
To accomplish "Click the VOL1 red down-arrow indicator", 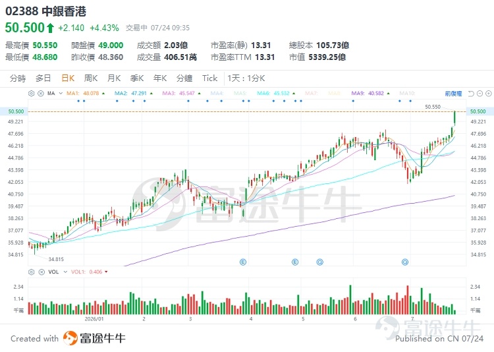I will click(x=106, y=272).
